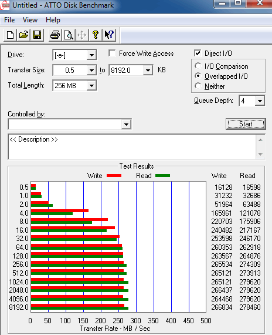
Task: Click the description box scroll-down arrow
Action: tap(260, 154)
